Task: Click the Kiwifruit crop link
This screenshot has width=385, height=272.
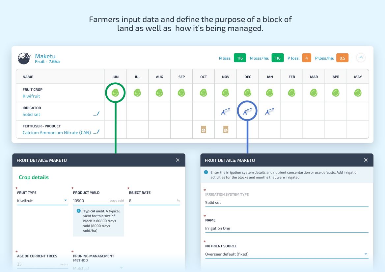Action: (x=31, y=96)
